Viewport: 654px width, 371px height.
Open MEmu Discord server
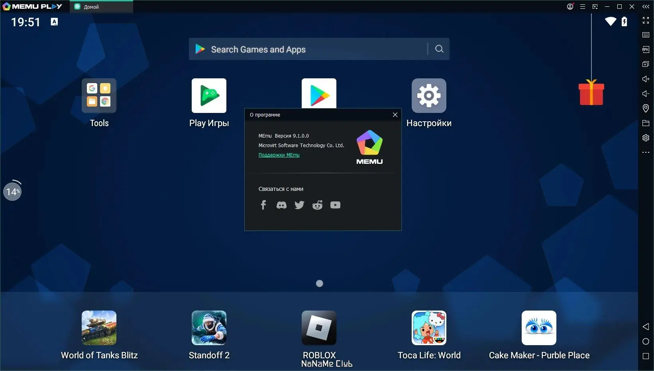(281, 205)
